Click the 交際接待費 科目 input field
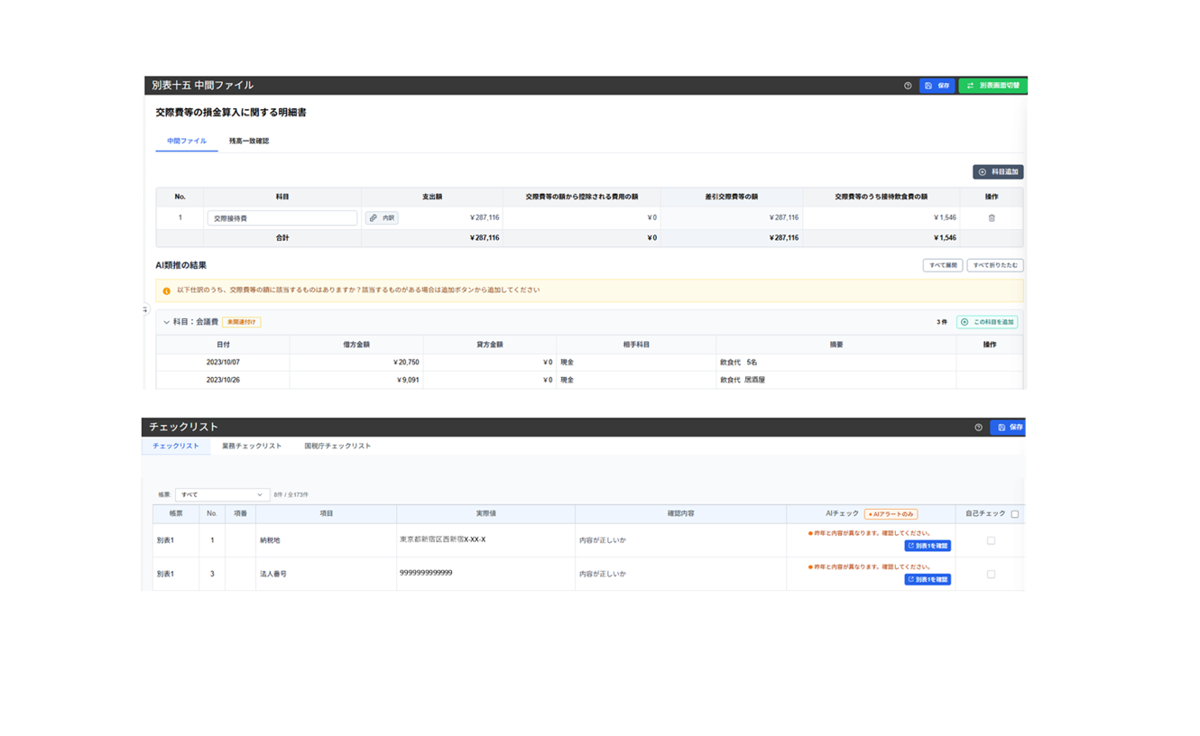Screen dimensions: 1200x736 click(x=282, y=218)
